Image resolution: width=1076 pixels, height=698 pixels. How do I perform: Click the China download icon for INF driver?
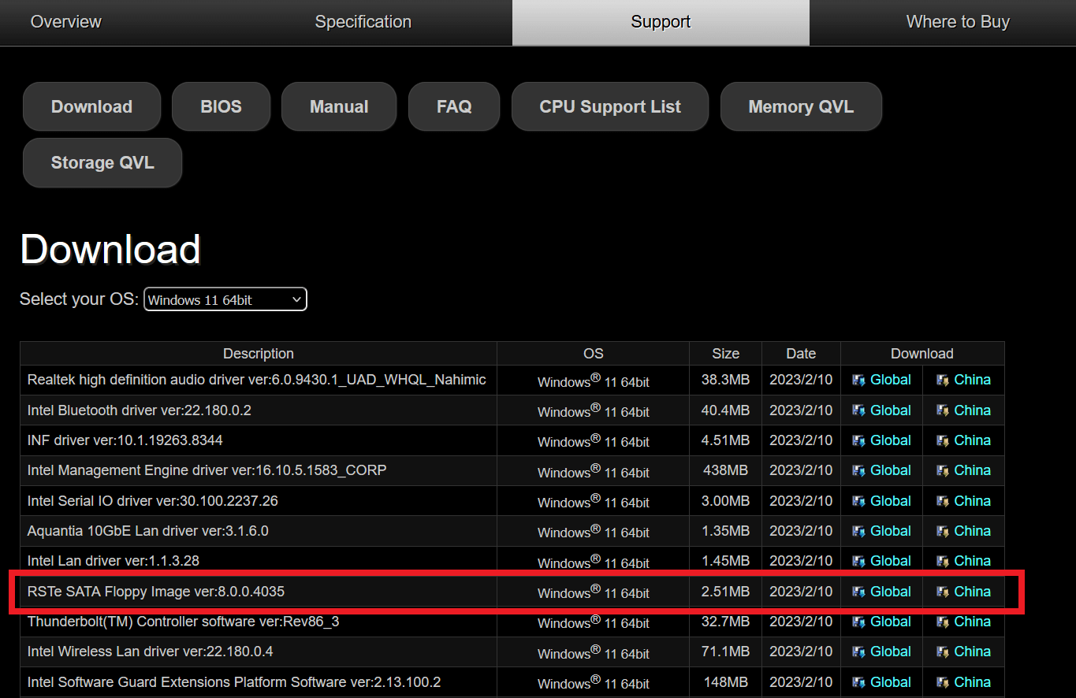pyautogui.click(x=942, y=440)
